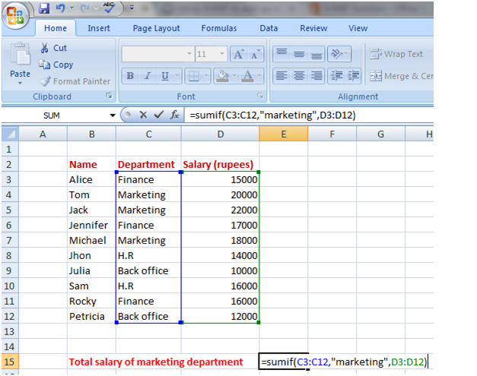Open the Font Color palette arrow
Image resolution: width=477 pixels, height=376 pixels.
259,76
